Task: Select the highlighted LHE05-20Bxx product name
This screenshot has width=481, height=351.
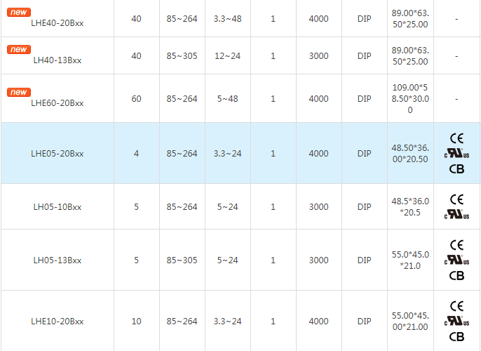Action: tap(57, 154)
